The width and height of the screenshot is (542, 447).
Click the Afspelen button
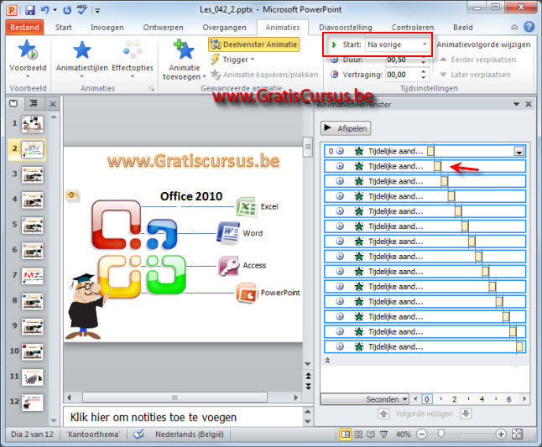pyautogui.click(x=346, y=128)
